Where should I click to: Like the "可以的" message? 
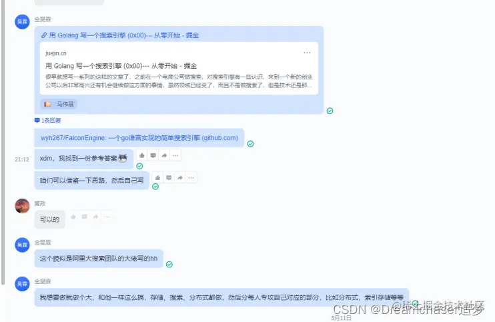[x=73, y=217]
